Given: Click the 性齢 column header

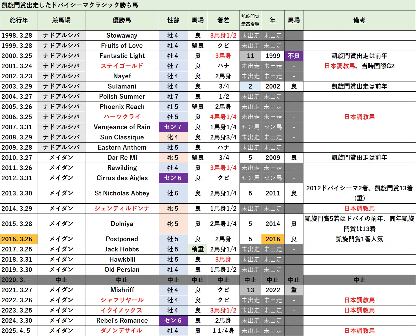Looking at the screenshot, I should 173,20.
